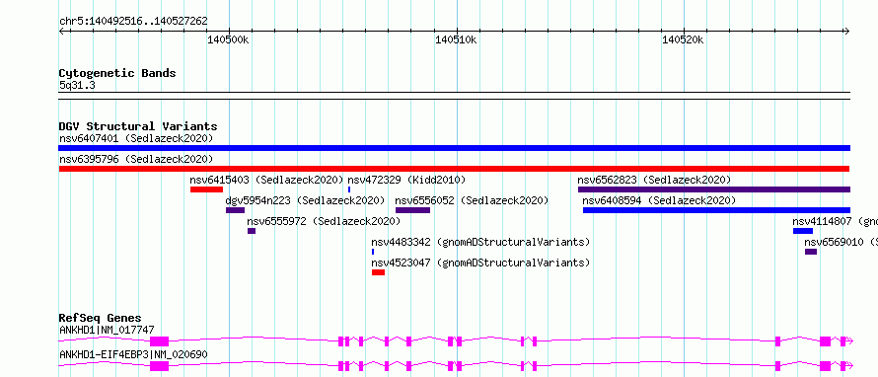Open the ANKHD1-EIF4EBP3|NM_020690 gene label
This screenshot has width=878, height=377.
click(x=134, y=354)
